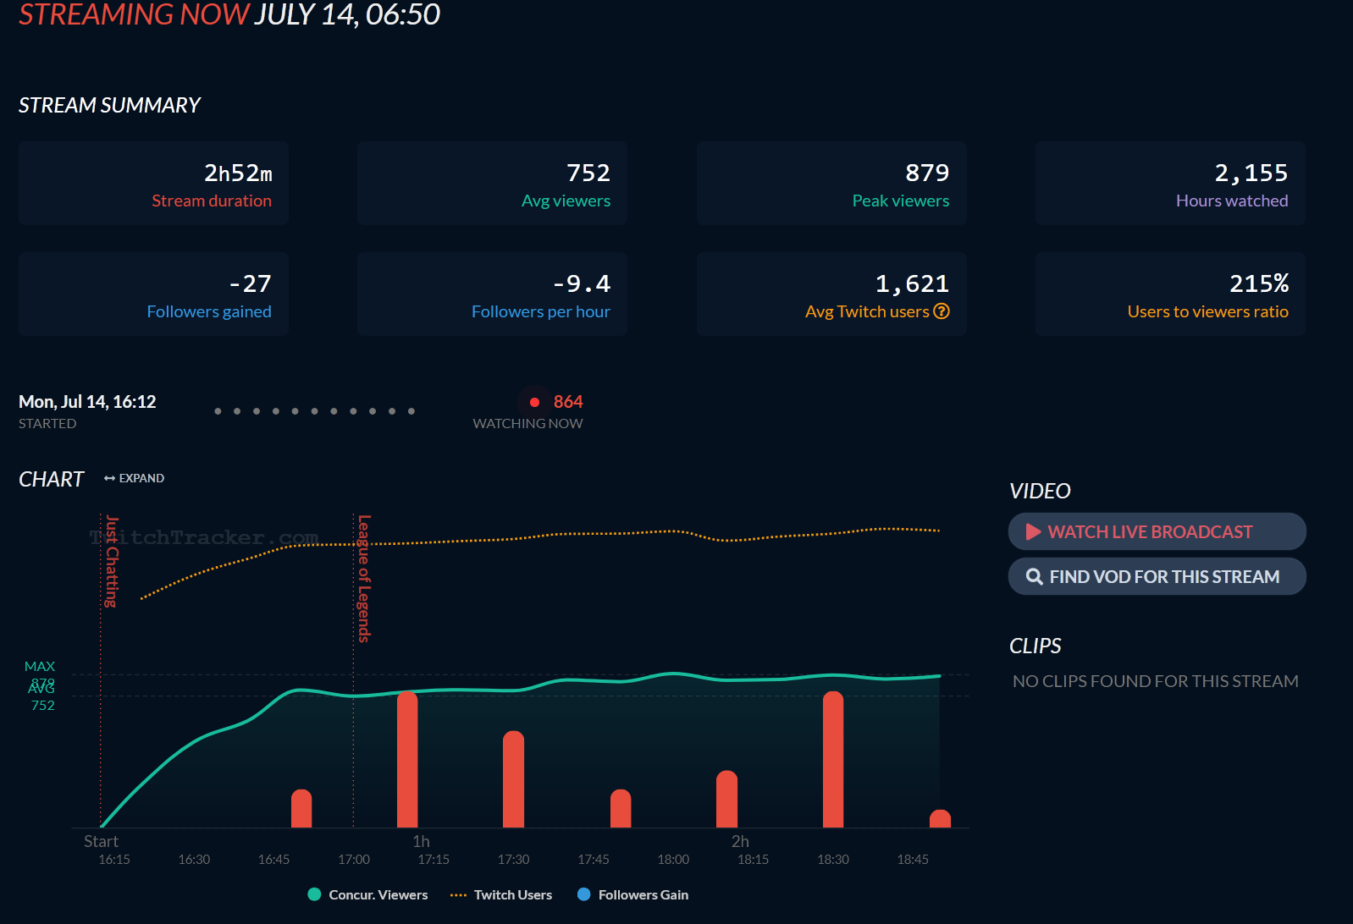Screen dimensions: 1353x924
Task: Click the VIDEO section heading
Action: point(1040,491)
